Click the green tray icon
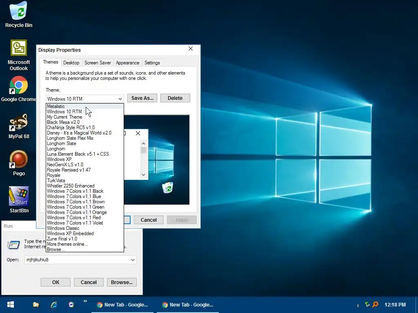 (x=367, y=304)
